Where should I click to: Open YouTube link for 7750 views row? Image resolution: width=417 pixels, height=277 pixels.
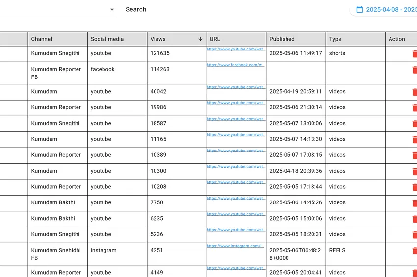236,199
